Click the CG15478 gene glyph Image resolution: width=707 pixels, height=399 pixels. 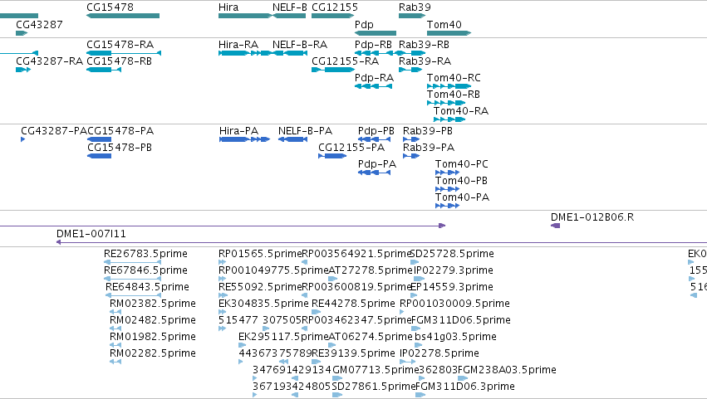(x=123, y=16)
